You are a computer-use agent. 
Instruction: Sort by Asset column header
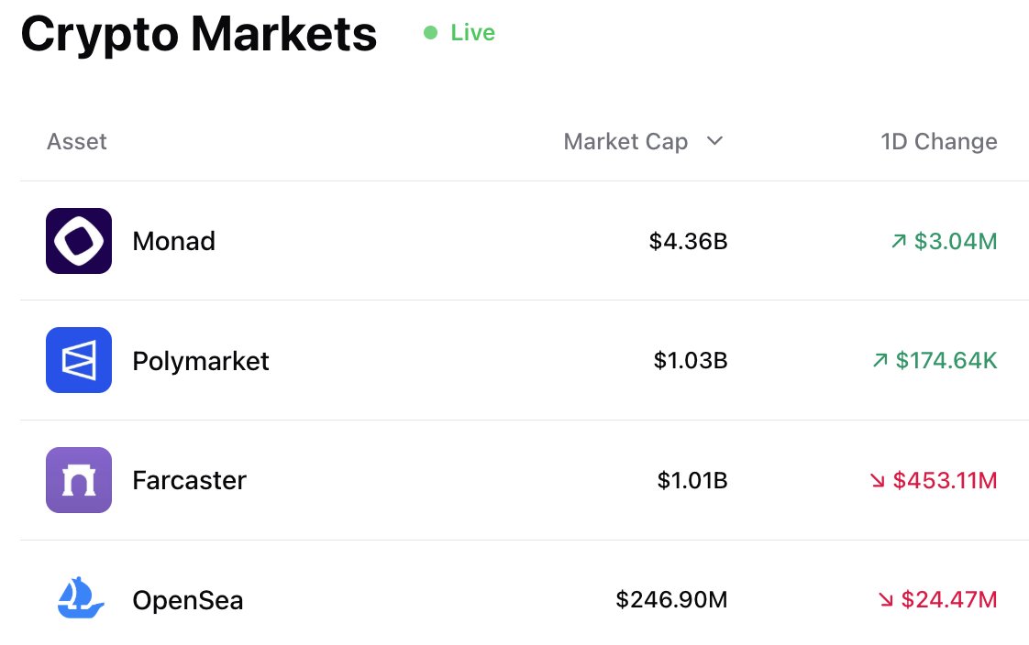point(77,142)
